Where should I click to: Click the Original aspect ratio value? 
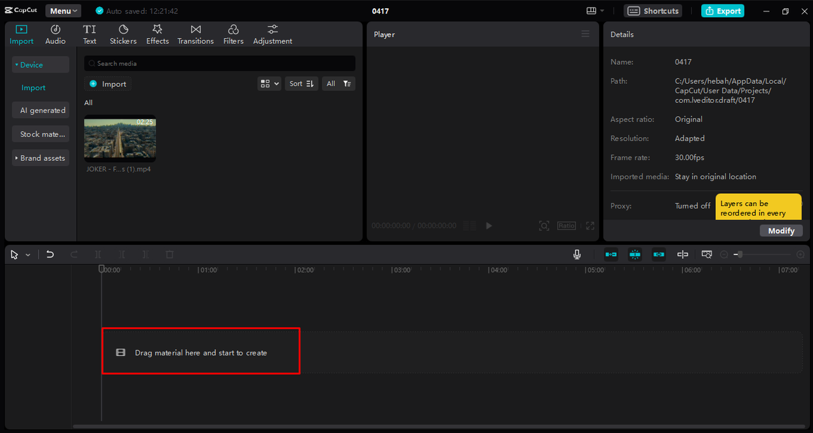pyautogui.click(x=689, y=119)
